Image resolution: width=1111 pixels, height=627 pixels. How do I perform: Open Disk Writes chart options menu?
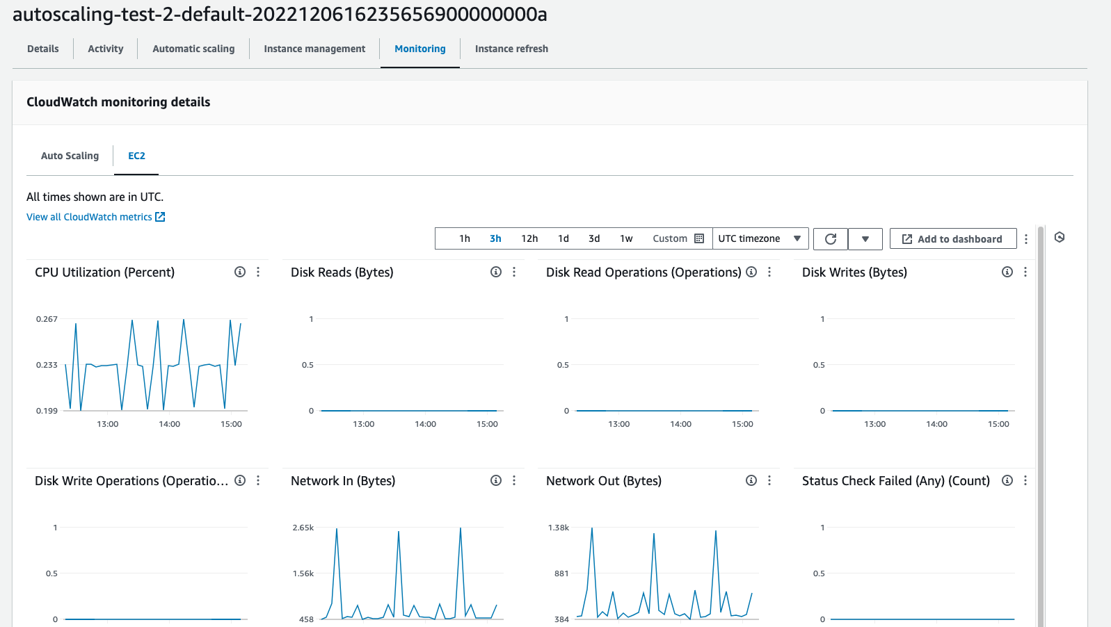tap(1025, 272)
